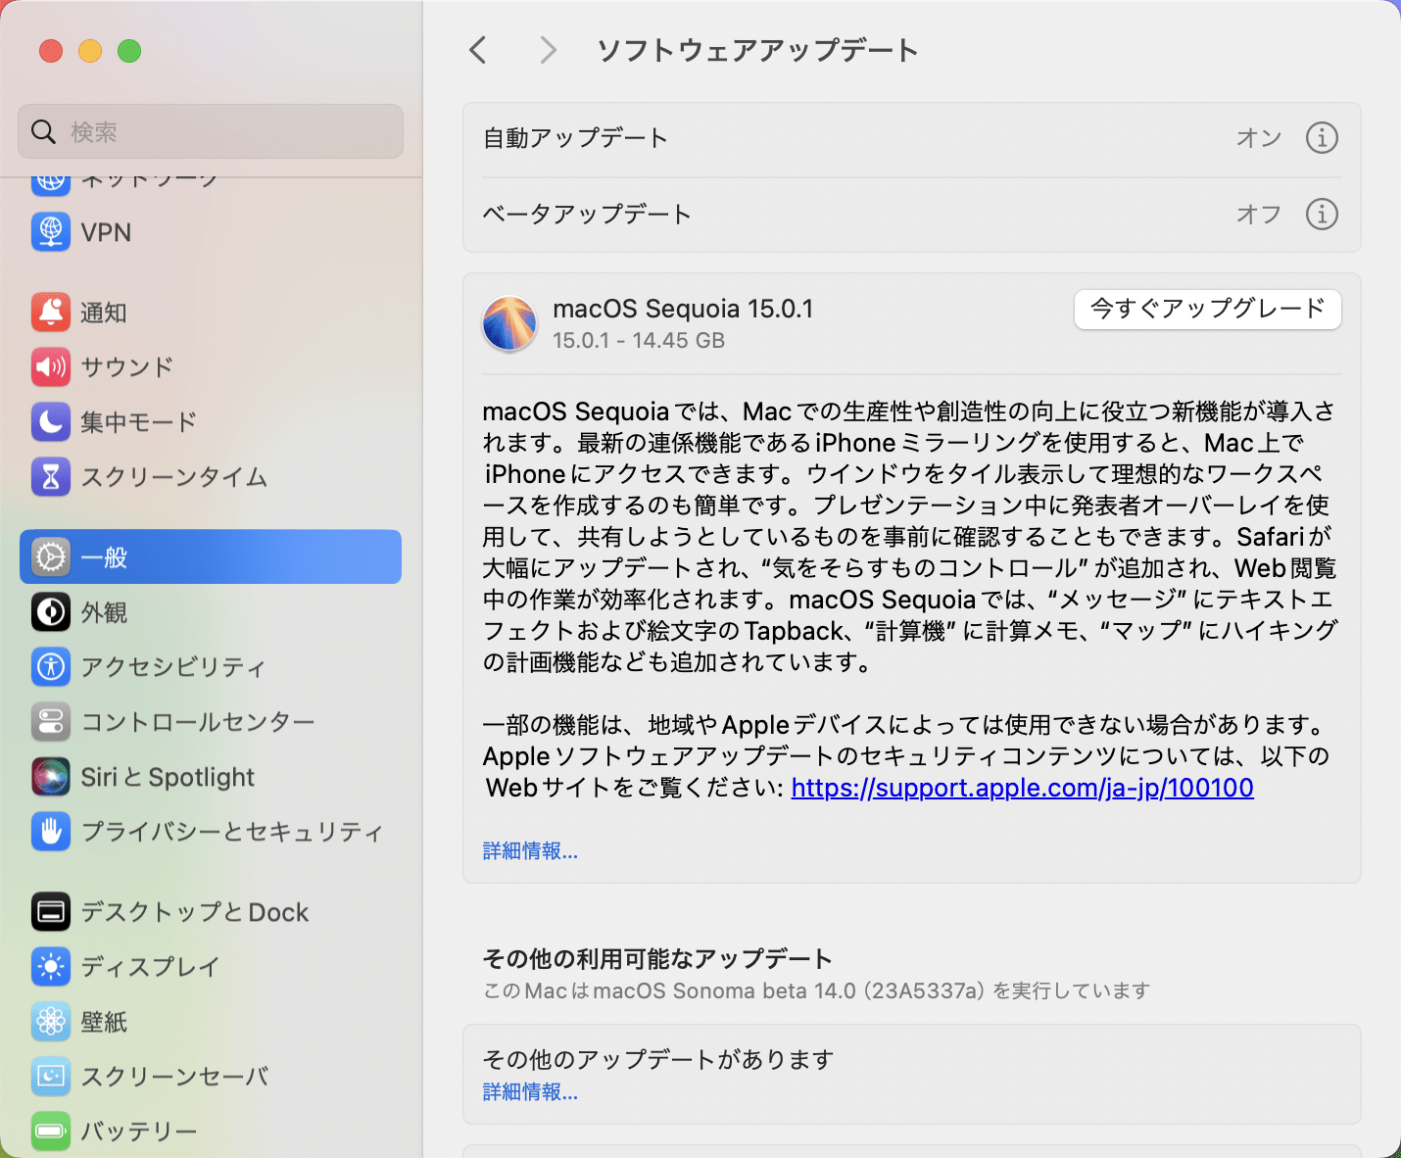Select the バッテリー sidebar icon
Screen dimensions: 1401x1158
(x=50, y=1131)
